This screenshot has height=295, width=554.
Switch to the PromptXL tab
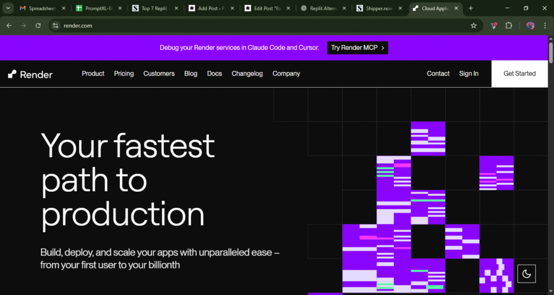pos(98,9)
